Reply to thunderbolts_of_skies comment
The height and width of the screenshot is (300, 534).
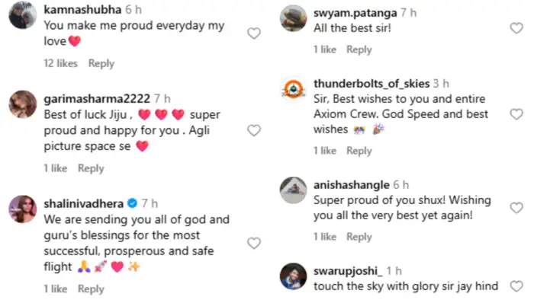(x=359, y=151)
